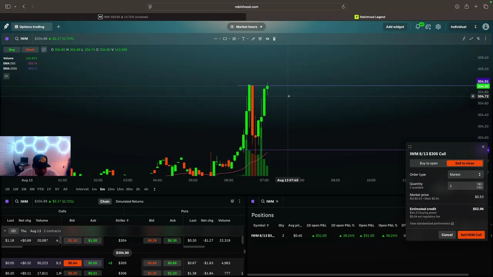Select the YTD chart range
The width and height of the screenshot is (493, 277).
[x=40, y=189]
